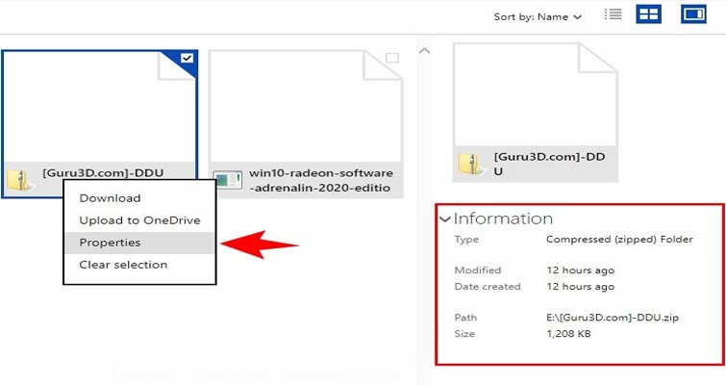Viewport: 726px width, 385px height.
Task: Click the scroll up arrow
Action: pos(424,51)
